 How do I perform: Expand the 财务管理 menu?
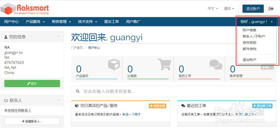point(61,22)
